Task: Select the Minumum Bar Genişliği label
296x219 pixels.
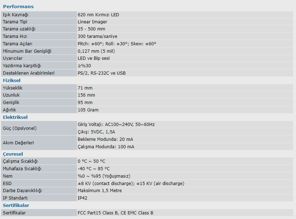Action: tap(27, 51)
